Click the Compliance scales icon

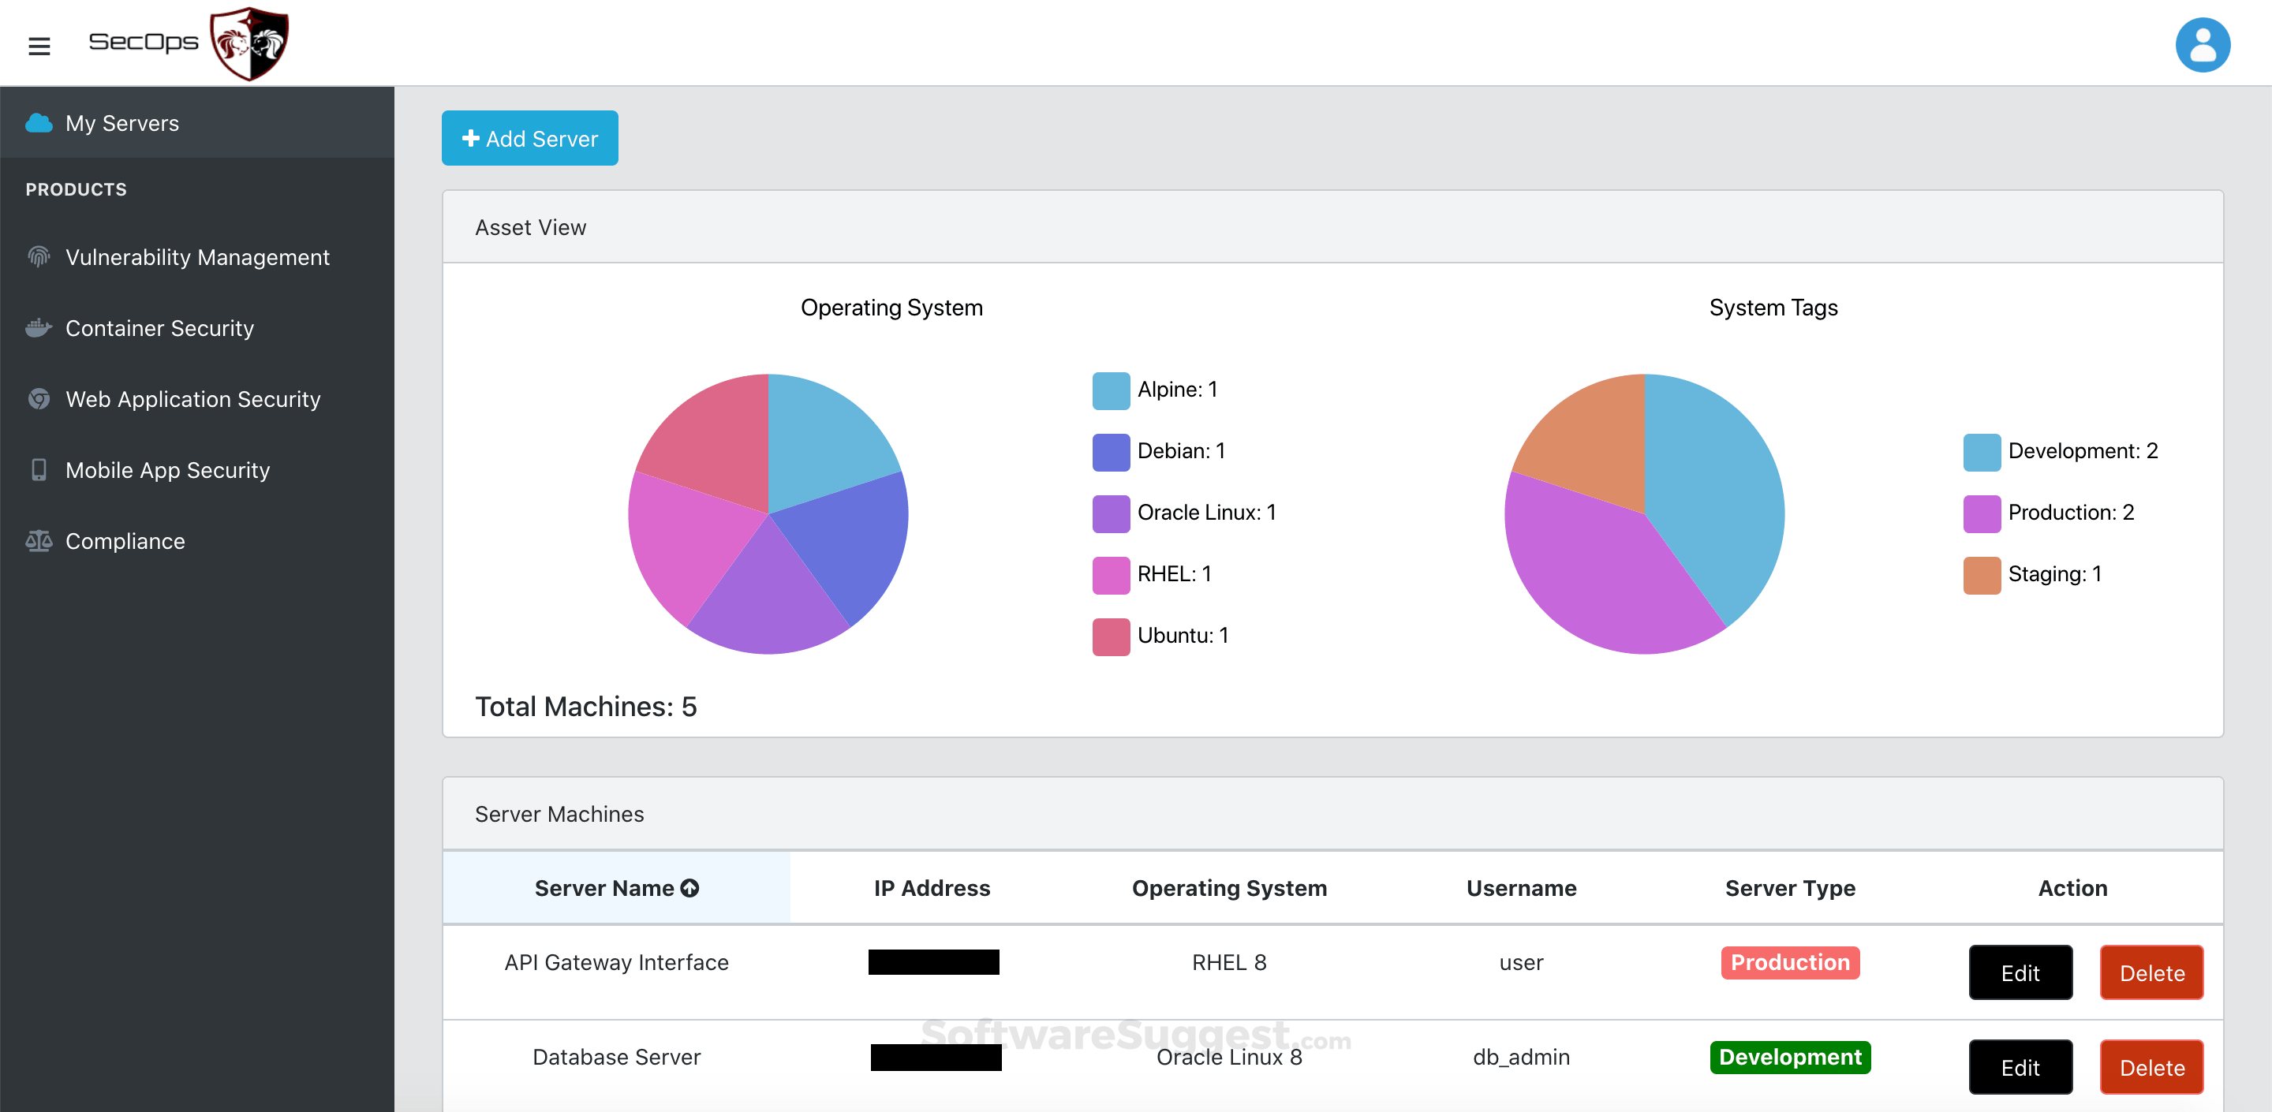click(38, 540)
